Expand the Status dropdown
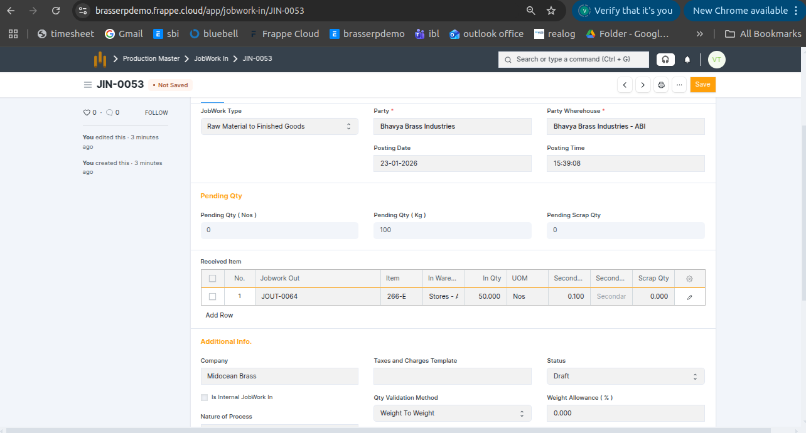 [625, 376]
